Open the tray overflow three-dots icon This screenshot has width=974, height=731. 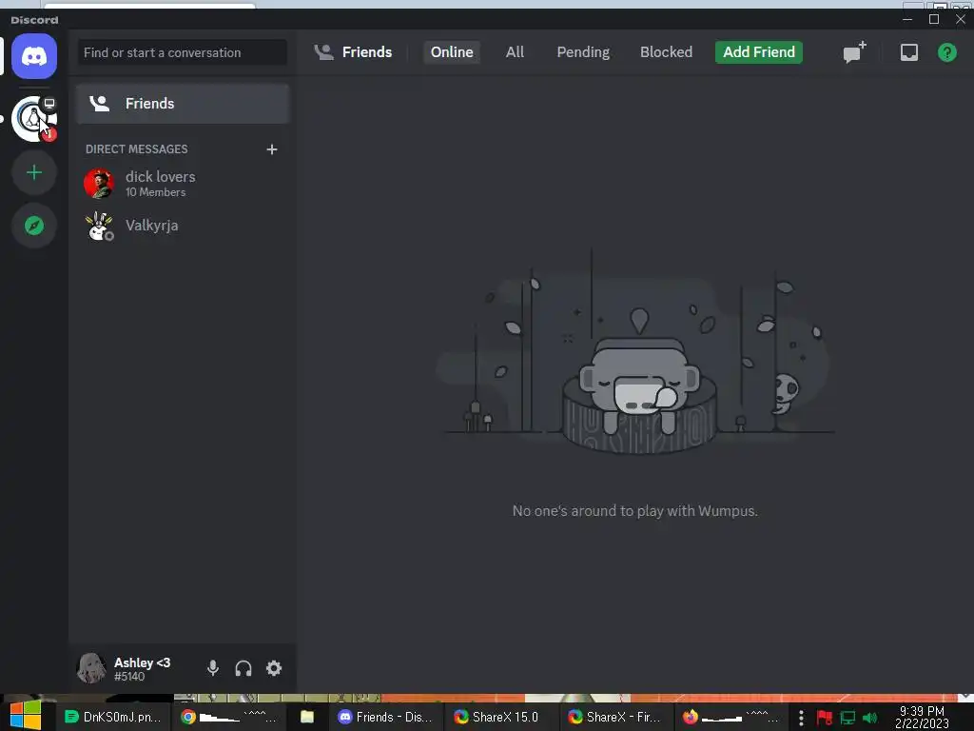coord(801,718)
